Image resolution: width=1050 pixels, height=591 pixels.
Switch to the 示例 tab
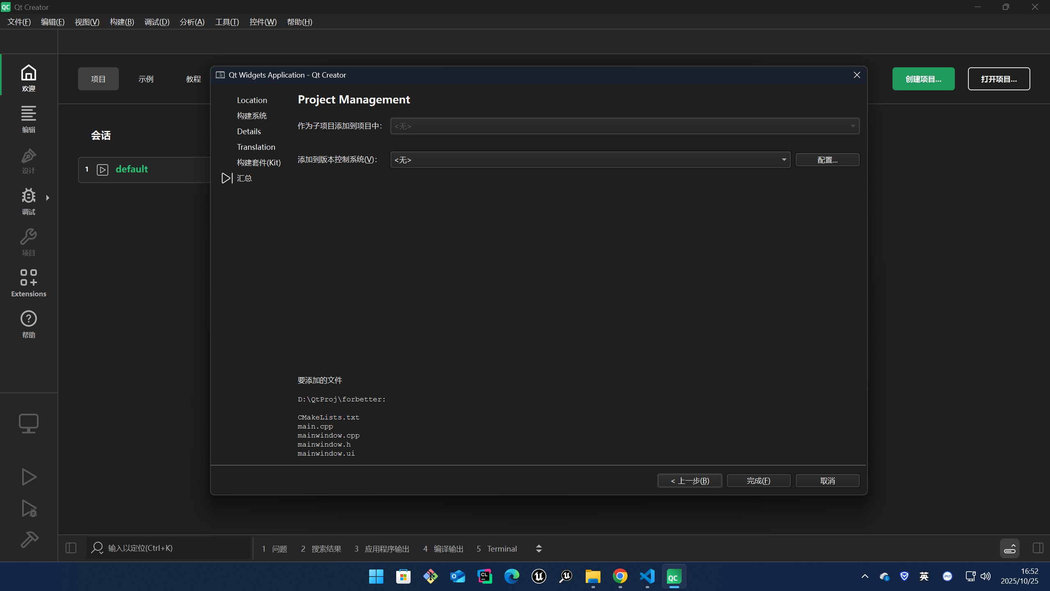tap(146, 79)
